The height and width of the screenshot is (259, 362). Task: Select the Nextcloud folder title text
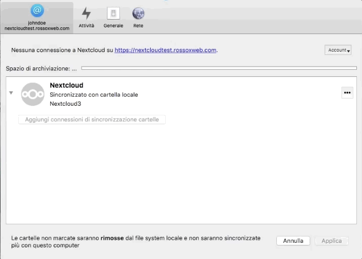[66, 85]
